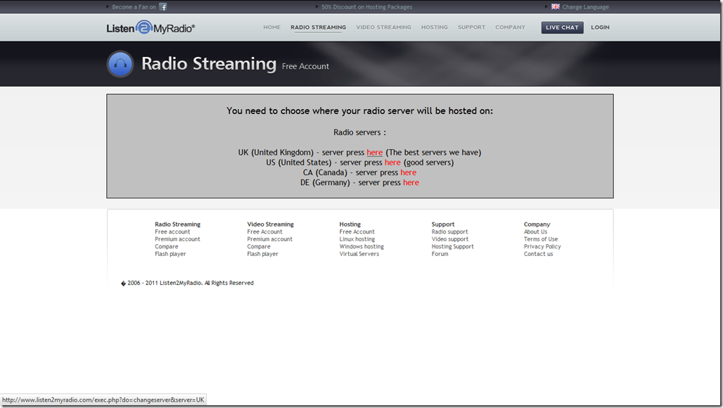The image size is (723, 408).
Task: Click status bar URL changeserver&server=UK
Action: [x=103, y=400]
